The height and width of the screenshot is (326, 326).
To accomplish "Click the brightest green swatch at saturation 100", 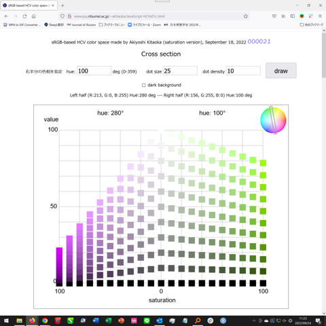I will [x=263, y=163].
